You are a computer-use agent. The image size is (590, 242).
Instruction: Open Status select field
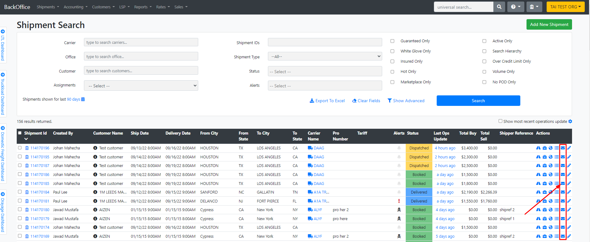[x=325, y=71]
